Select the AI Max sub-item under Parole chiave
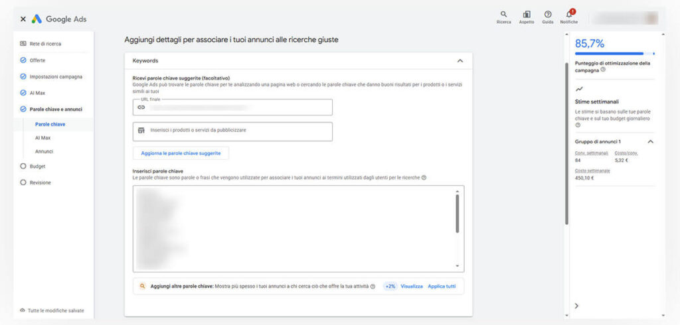 pyautogui.click(x=43, y=138)
